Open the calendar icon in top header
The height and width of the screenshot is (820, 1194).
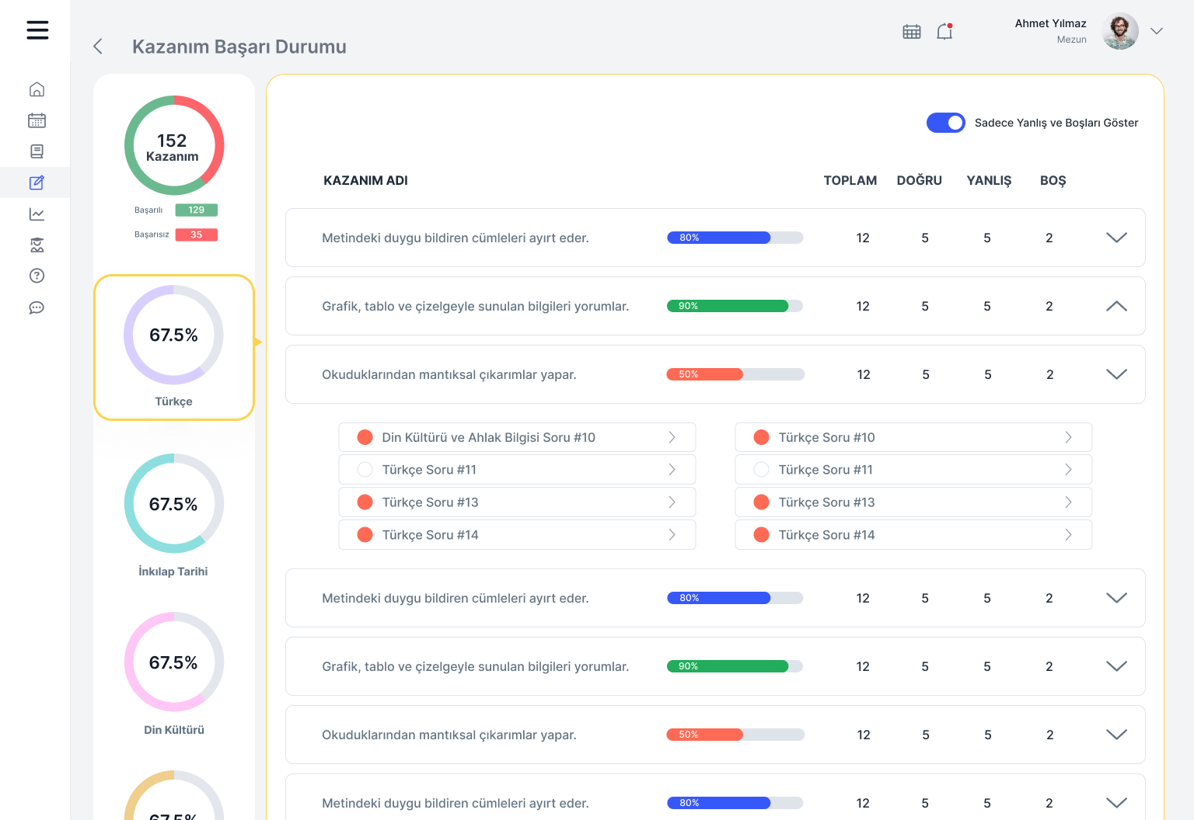tap(911, 32)
